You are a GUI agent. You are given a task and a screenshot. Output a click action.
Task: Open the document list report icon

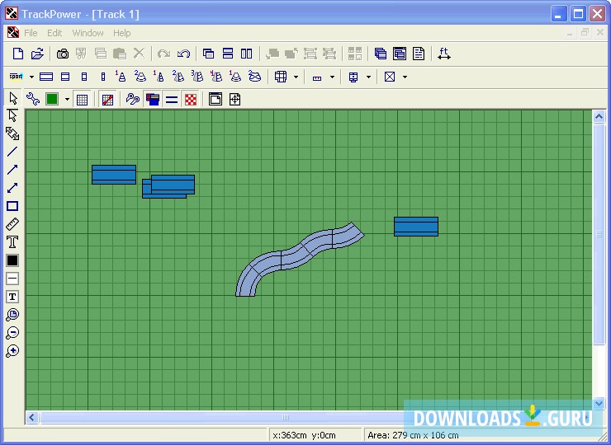pyautogui.click(x=419, y=54)
